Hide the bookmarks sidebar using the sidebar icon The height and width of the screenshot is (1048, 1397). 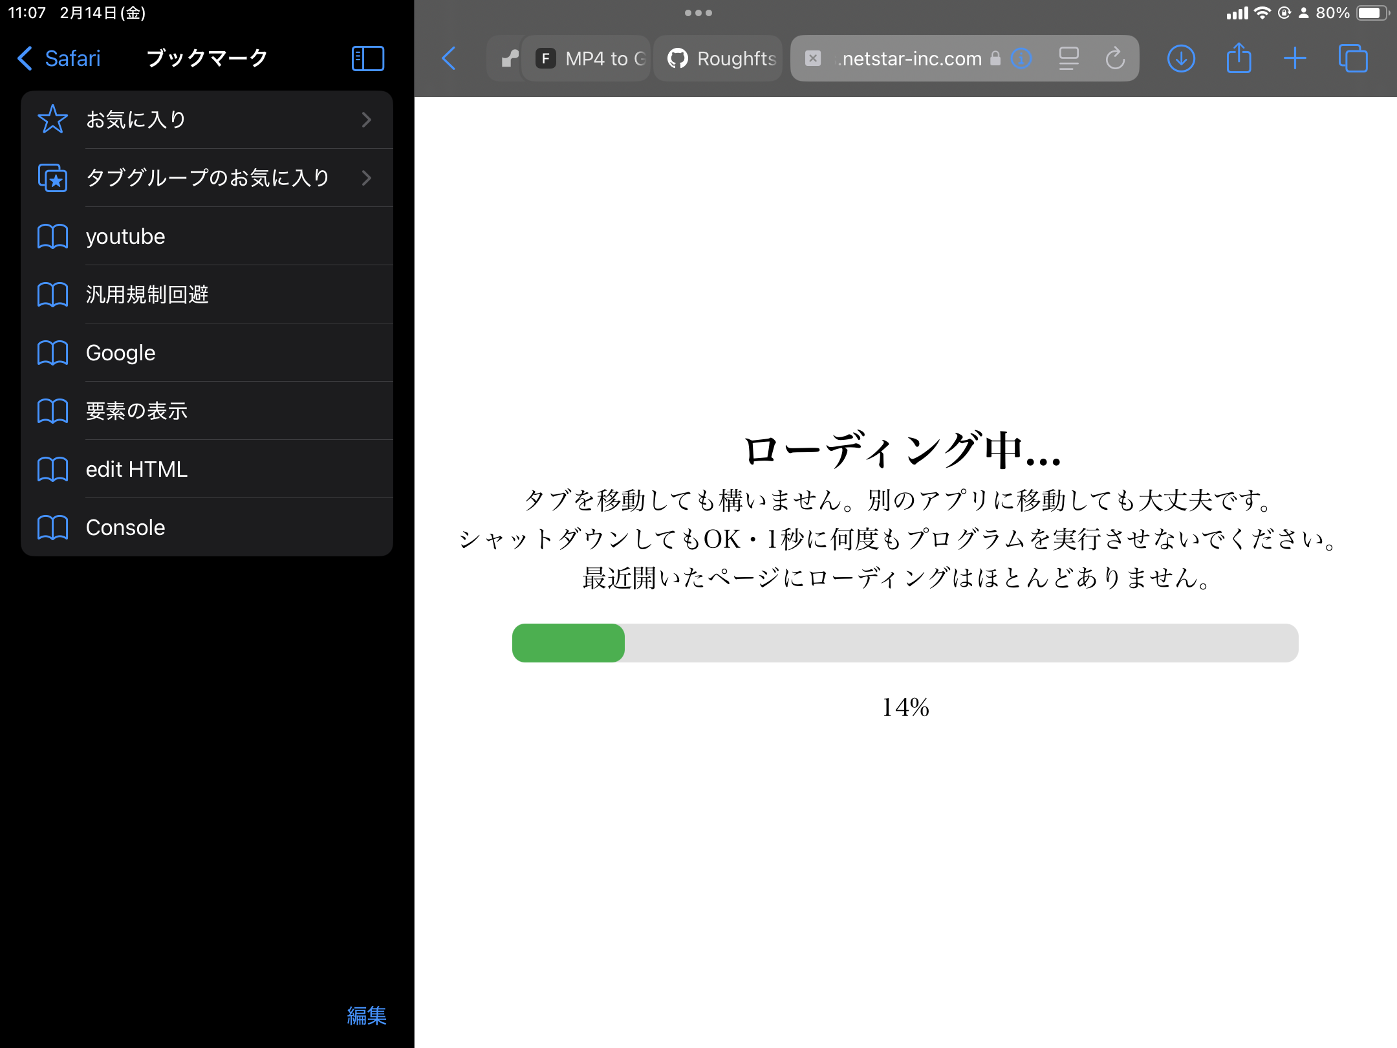click(367, 59)
